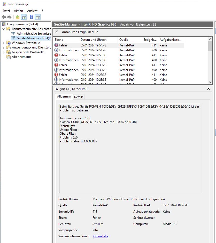
Task: Select the Fehler event at 19:53:38
Action: [x=119, y=55]
